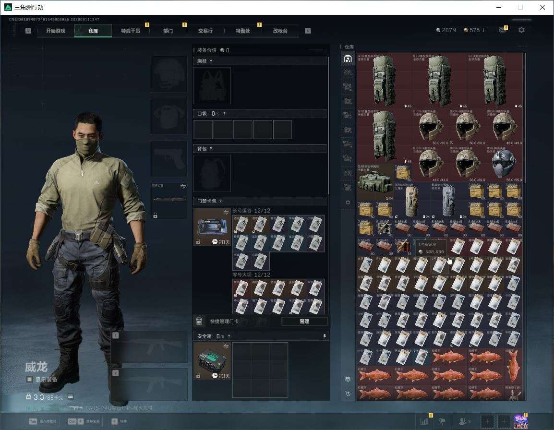Click the 管理 manage keycards button
This screenshot has height=430, width=554.
[x=304, y=321]
